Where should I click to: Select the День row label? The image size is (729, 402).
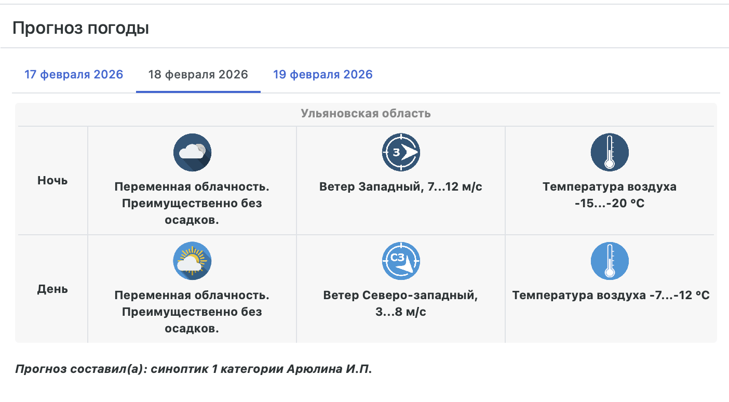pyautogui.click(x=52, y=289)
